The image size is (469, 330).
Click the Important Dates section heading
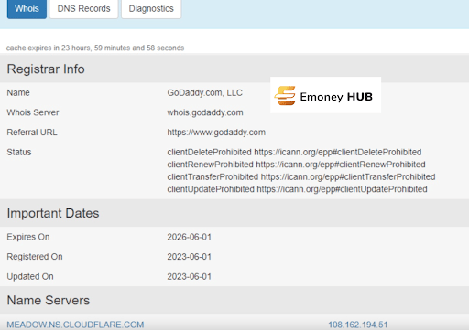coord(53,213)
